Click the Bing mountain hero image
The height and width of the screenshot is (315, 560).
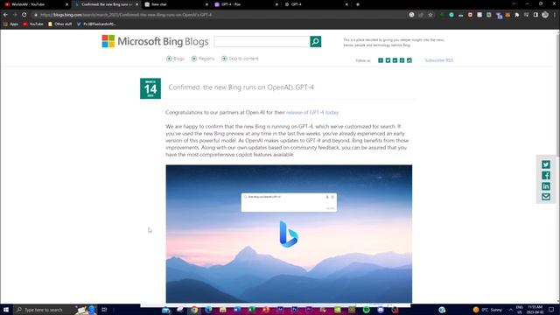(289, 234)
